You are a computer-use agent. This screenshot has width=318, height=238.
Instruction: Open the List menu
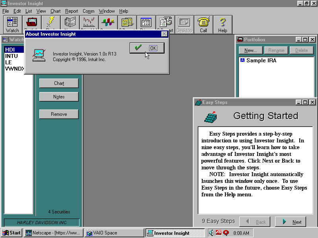point(29,11)
